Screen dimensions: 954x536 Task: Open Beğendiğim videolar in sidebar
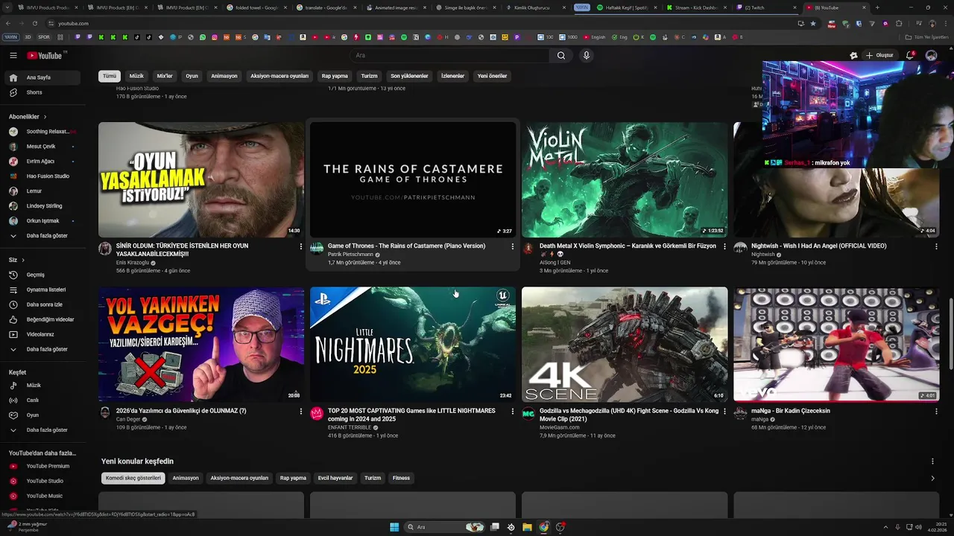[x=43, y=319]
